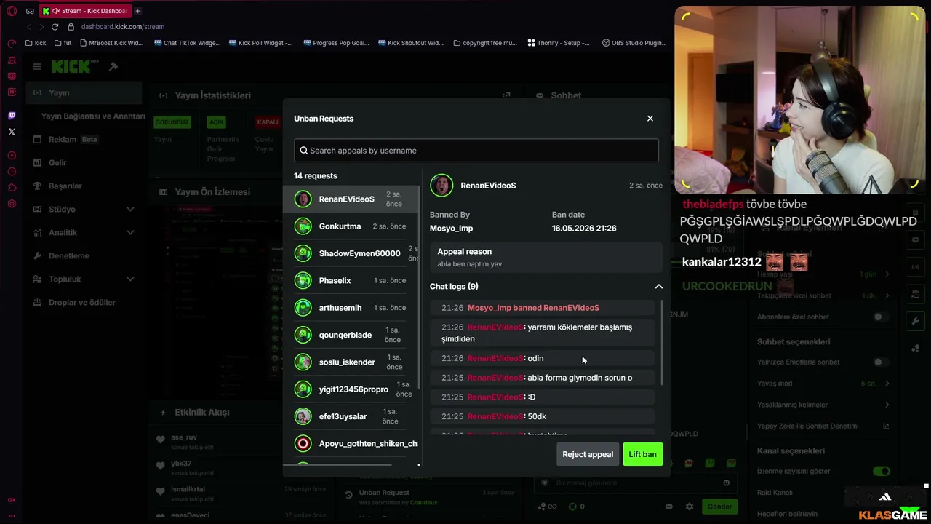Close the Unban Requests dialog

pos(650,119)
